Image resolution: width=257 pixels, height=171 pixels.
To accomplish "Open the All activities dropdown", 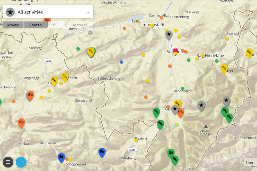I will point(48,12).
